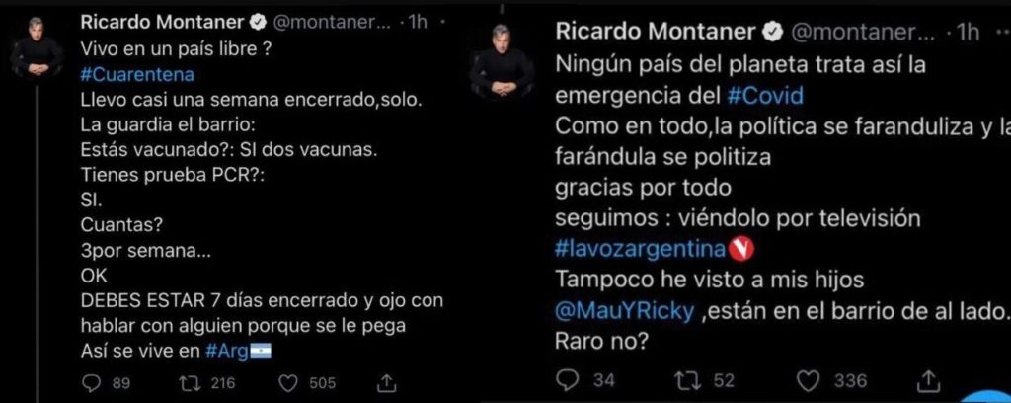This screenshot has height=403, width=1011.
Task: Share the #Cuarentena tweet via the share icon
Action: coord(388,382)
